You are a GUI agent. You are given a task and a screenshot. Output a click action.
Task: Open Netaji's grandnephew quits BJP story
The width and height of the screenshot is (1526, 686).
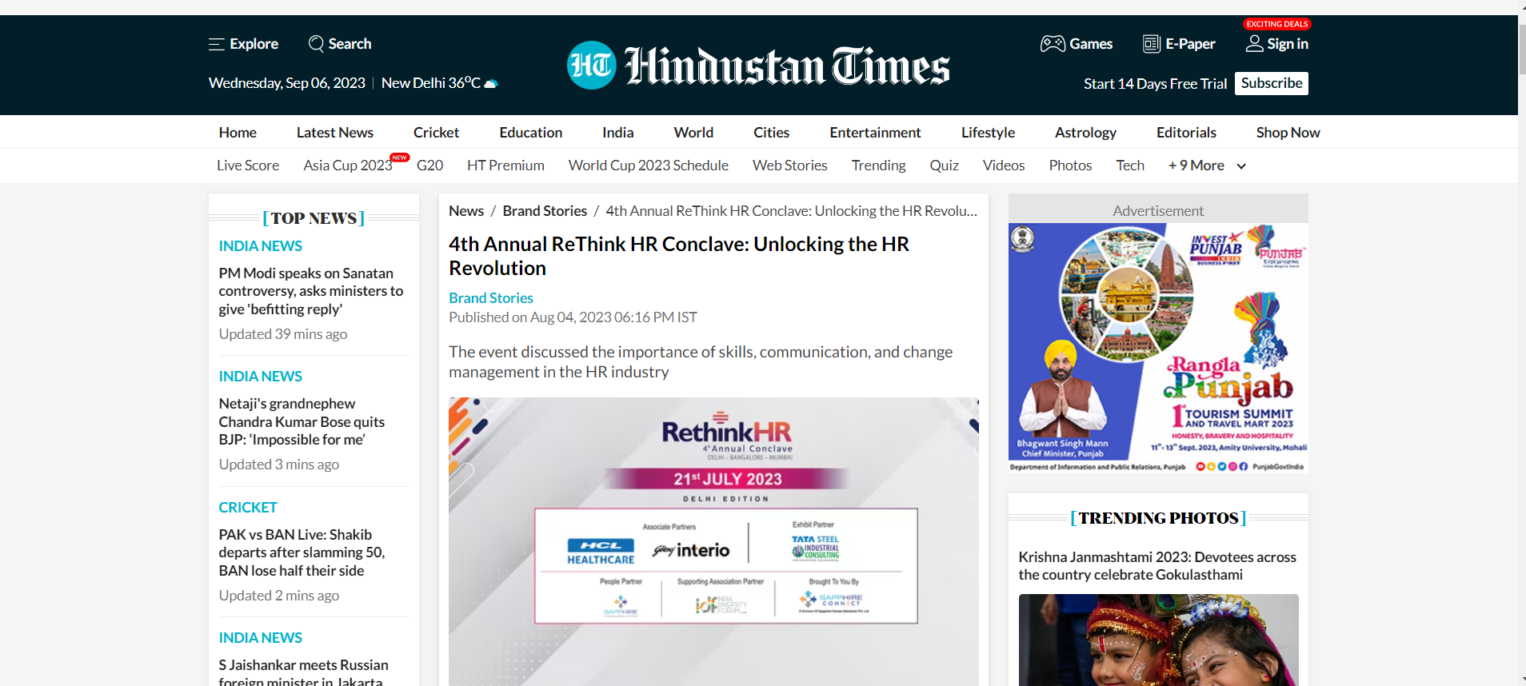click(302, 421)
